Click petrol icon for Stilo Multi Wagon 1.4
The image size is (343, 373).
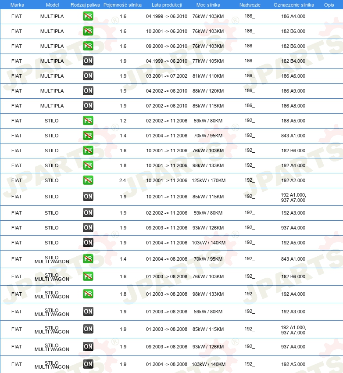point(88,259)
